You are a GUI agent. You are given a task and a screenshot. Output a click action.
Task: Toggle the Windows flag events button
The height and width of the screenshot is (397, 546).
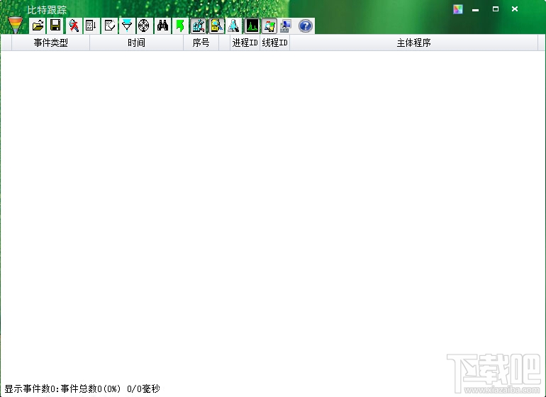coord(269,26)
